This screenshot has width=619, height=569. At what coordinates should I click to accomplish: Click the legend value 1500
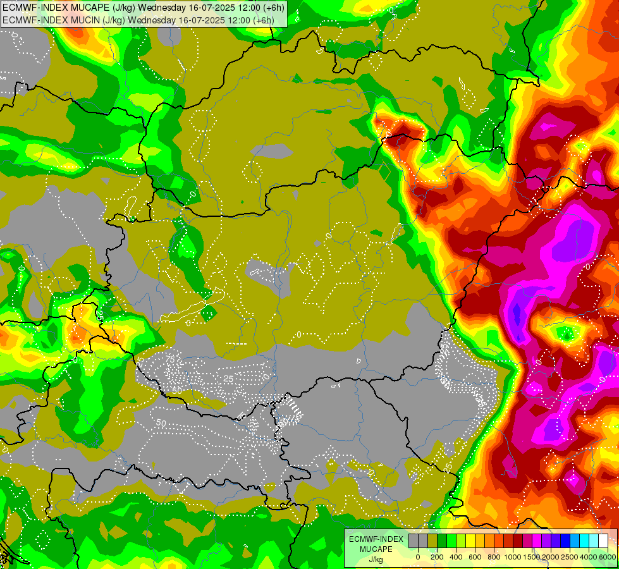coord(532,557)
